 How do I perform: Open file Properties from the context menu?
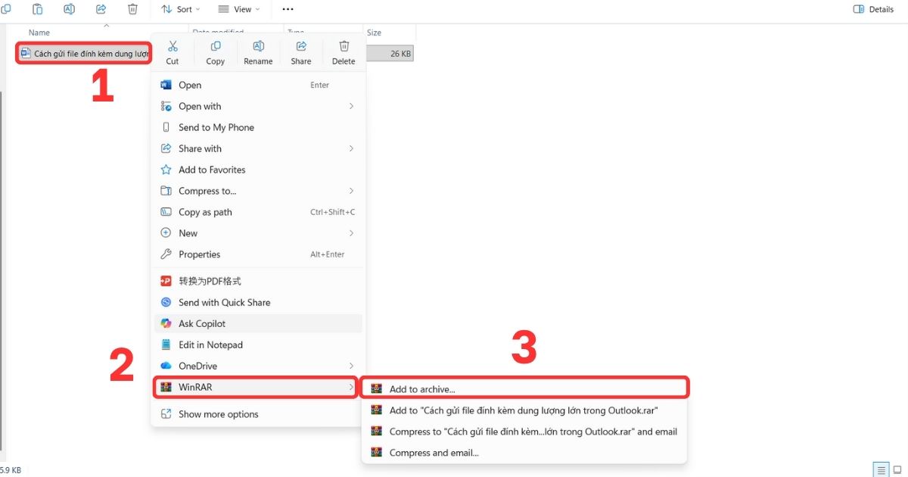201,254
